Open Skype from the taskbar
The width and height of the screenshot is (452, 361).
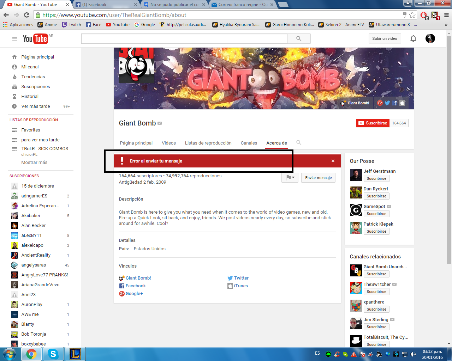click(53, 354)
